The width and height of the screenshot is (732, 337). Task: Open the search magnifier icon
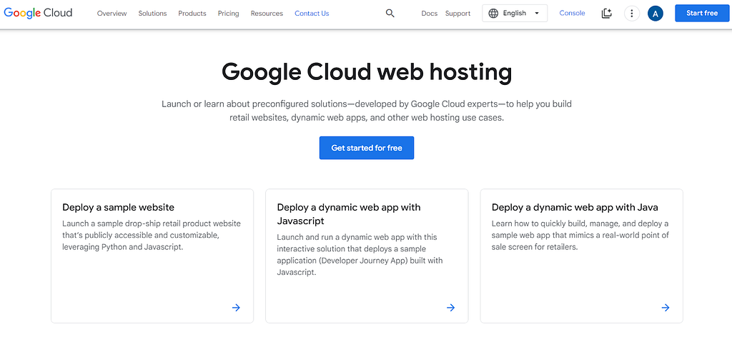tap(390, 13)
